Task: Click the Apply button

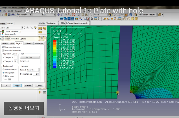Action: [17, 86]
